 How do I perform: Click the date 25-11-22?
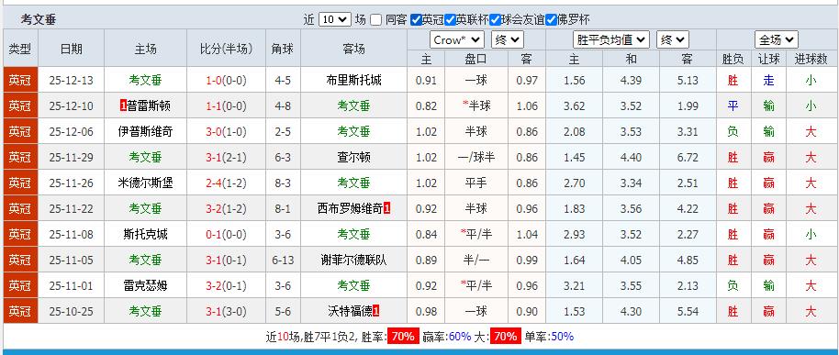(x=72, y=208)
